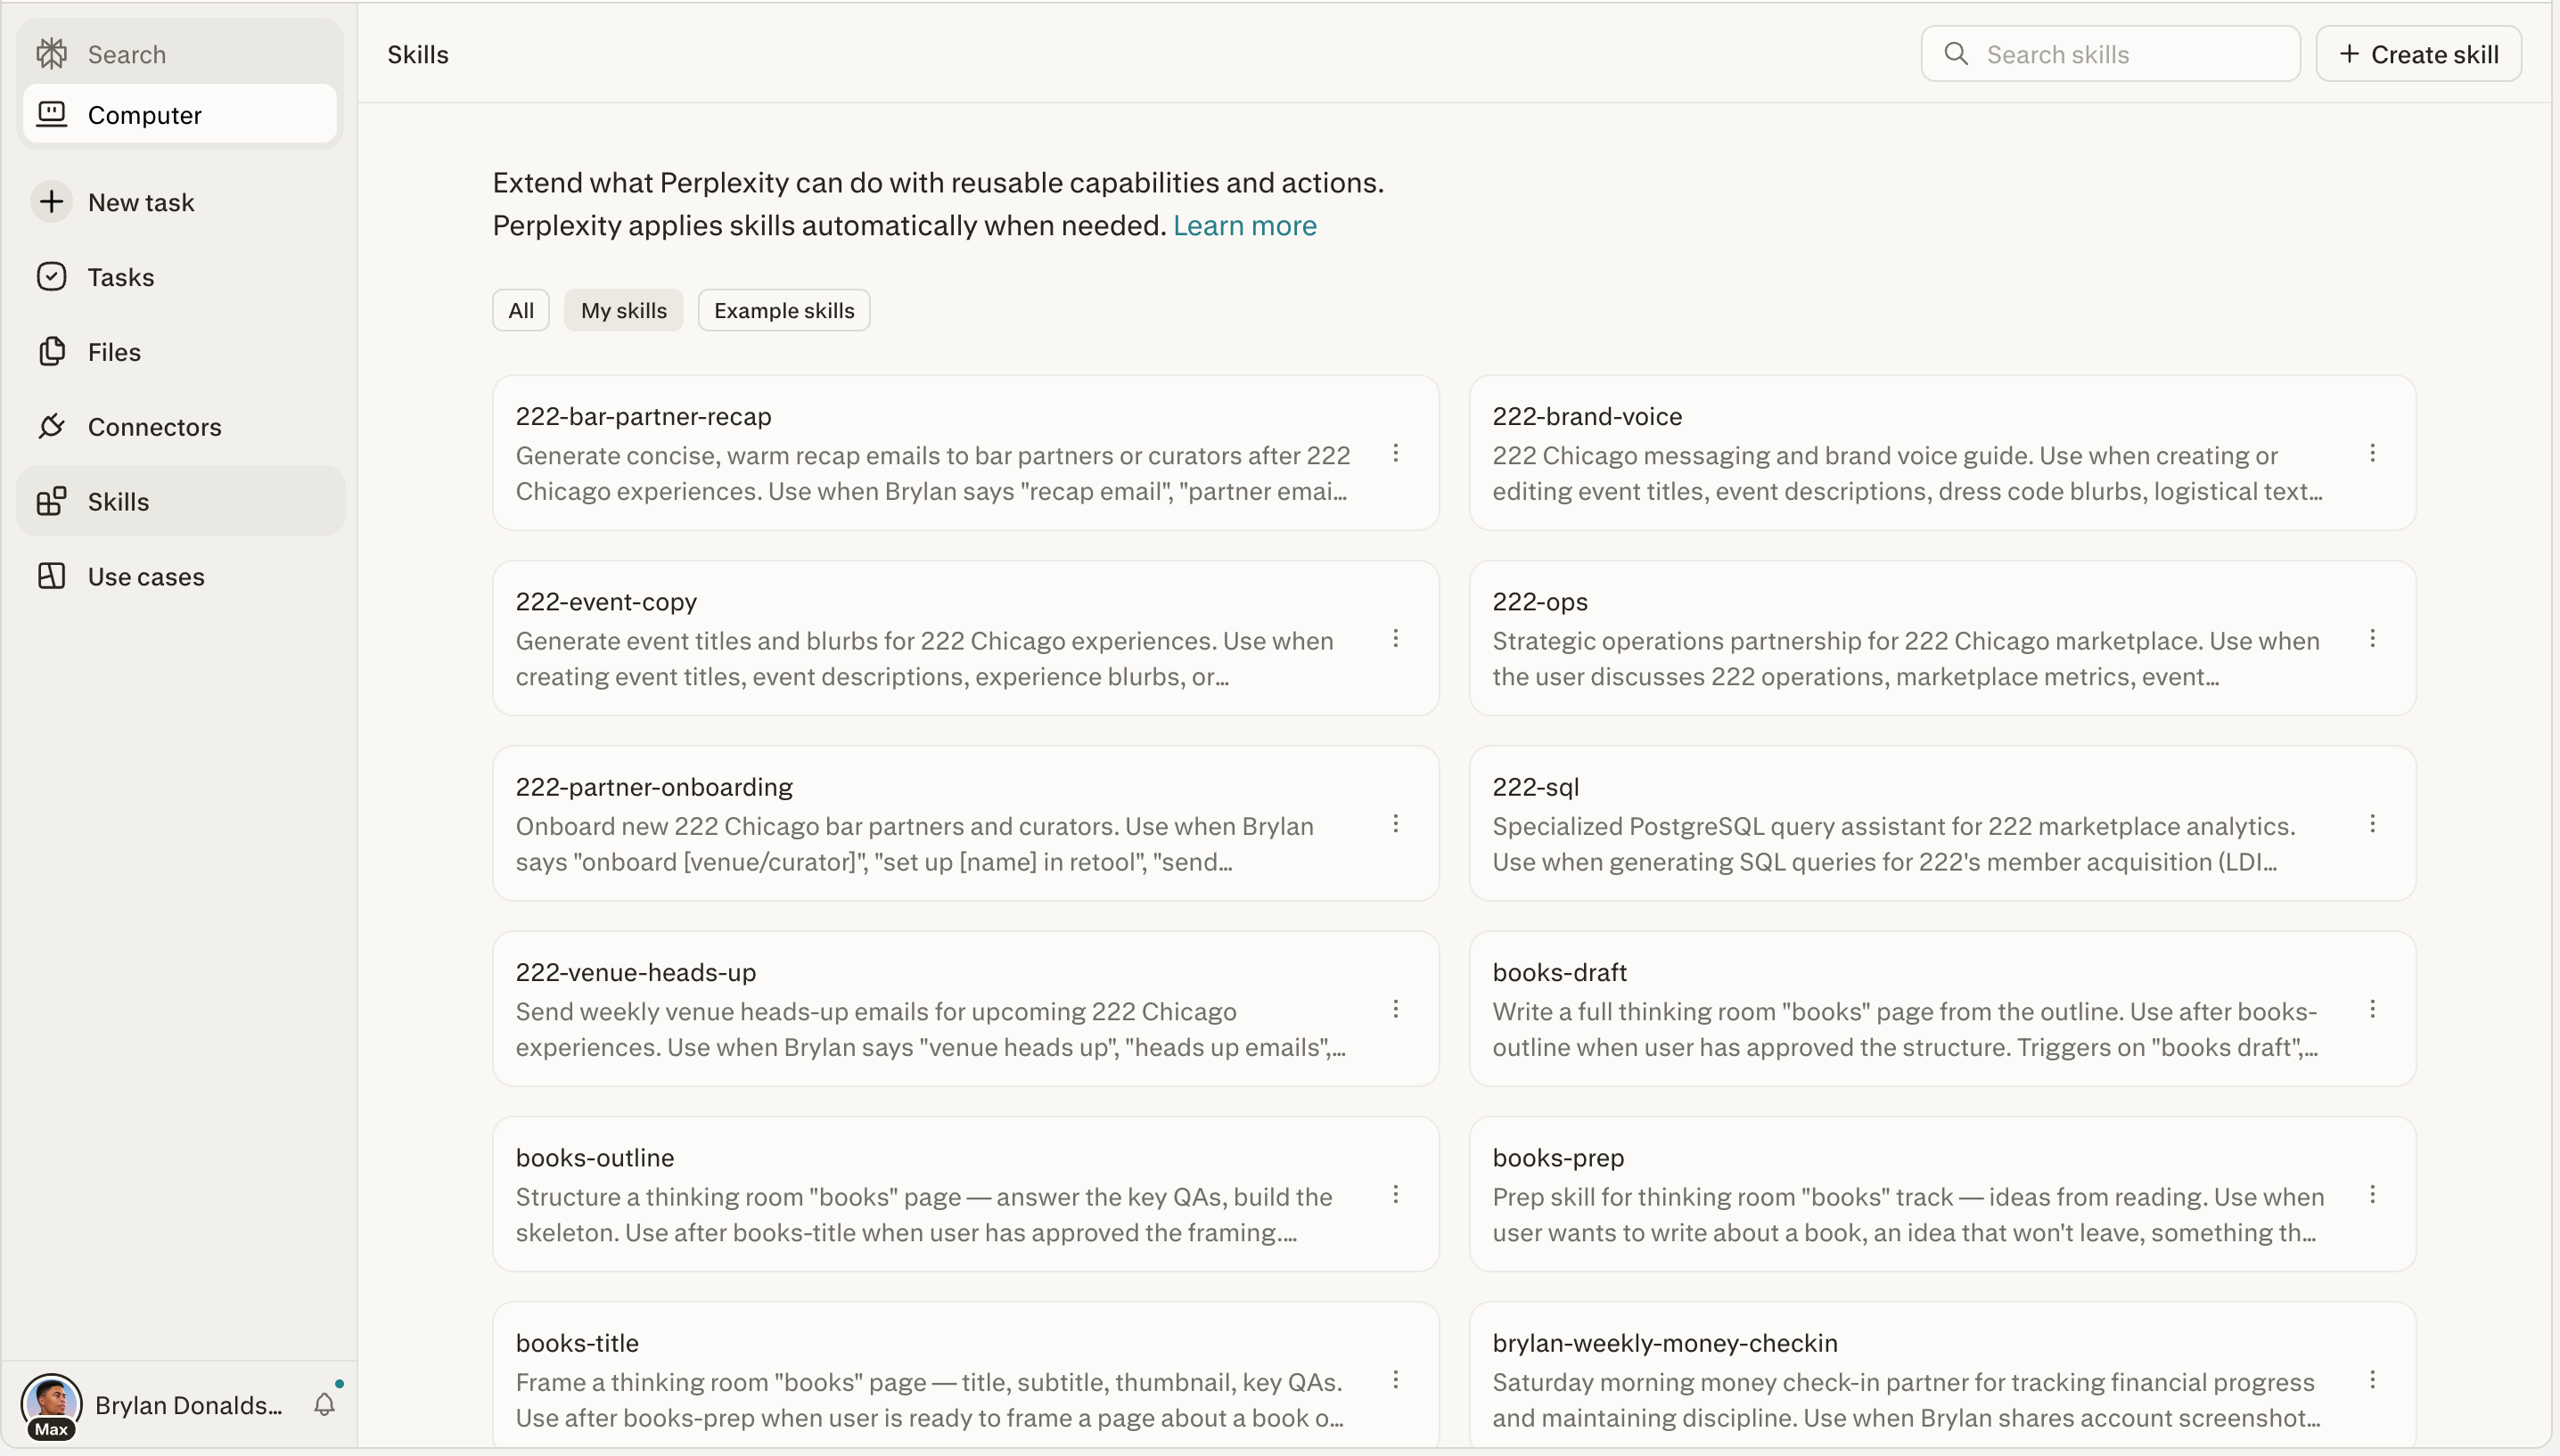Go to Files in the sidebar

pos(113,352)
